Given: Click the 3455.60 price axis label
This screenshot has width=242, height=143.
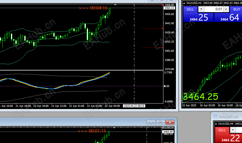Looking at the screenshot, I should (169, 14).
